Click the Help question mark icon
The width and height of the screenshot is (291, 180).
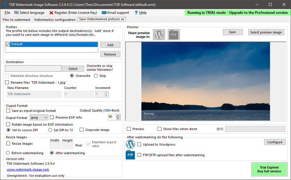tap(136, 13)
